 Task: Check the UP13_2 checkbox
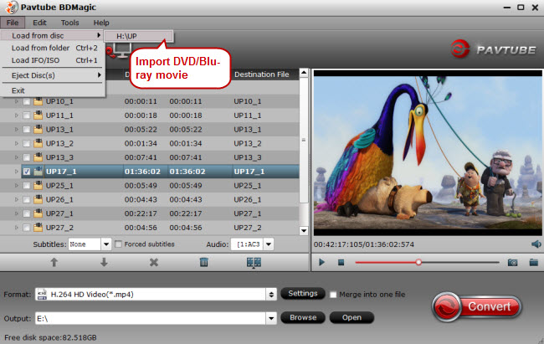coord(27,143)
